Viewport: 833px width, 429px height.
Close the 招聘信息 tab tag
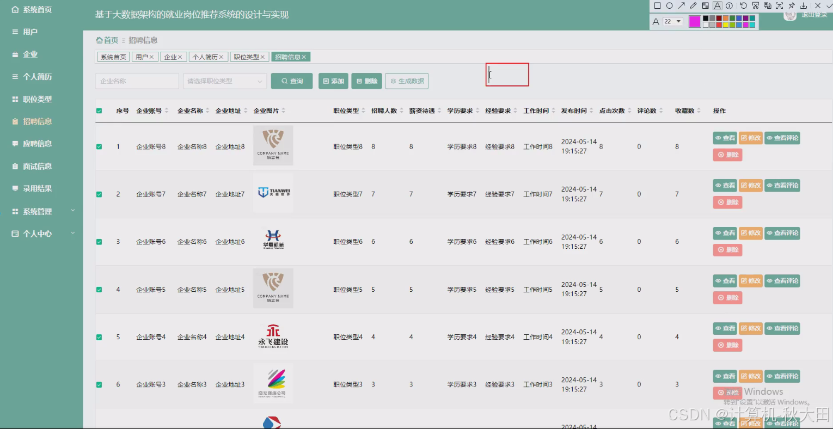click(304, 57)
